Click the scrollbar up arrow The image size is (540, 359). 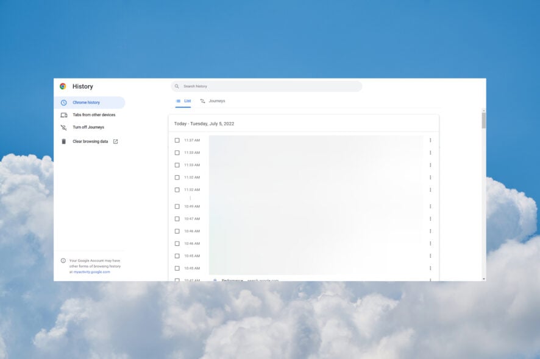click(484, 111)
